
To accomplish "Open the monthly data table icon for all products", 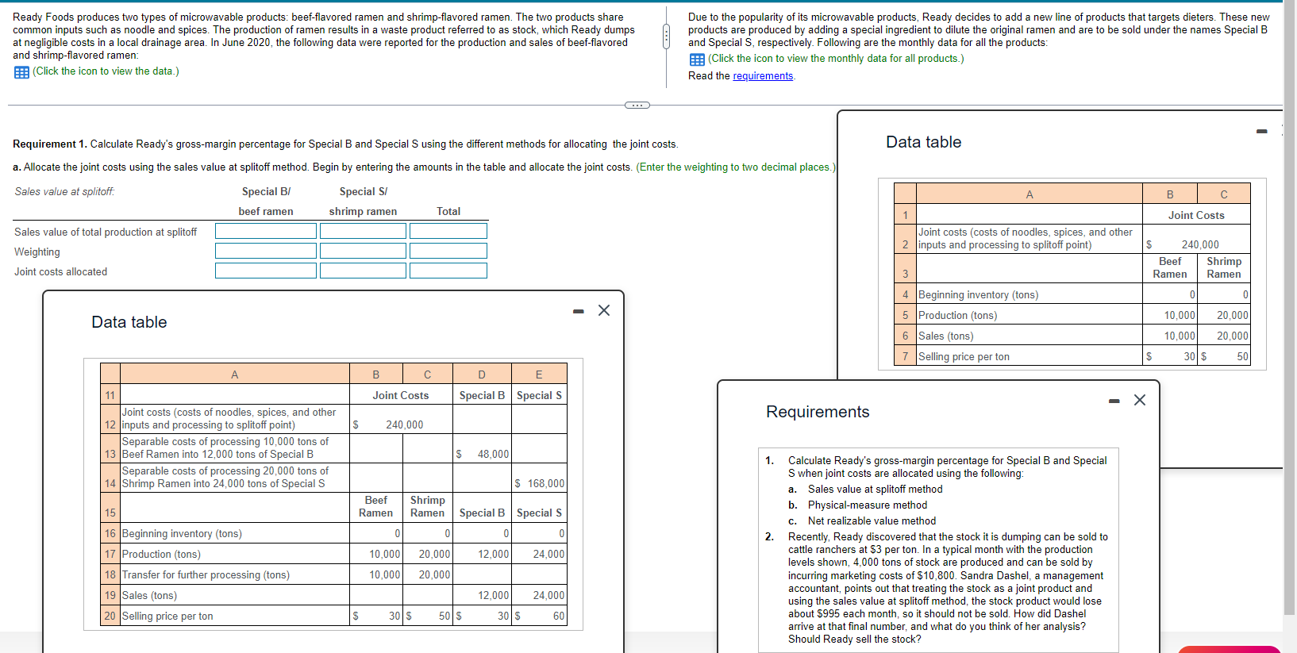I will click(x=697, y=60).
